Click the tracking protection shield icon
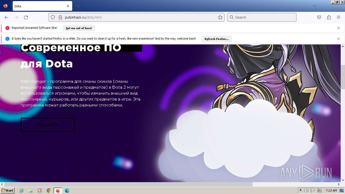The height and width of the screenshot is (194, 345). (x=53, y=17)
